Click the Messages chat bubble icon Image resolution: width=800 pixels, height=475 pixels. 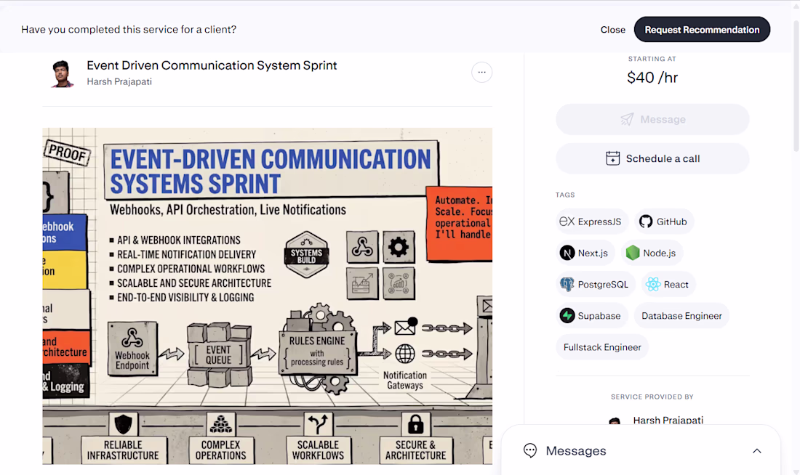[x=530, y=450]
